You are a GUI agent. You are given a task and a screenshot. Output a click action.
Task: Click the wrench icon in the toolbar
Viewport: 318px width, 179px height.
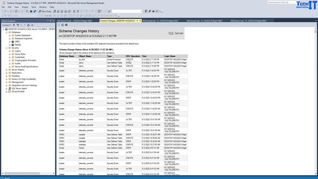[x=150, y=11]
